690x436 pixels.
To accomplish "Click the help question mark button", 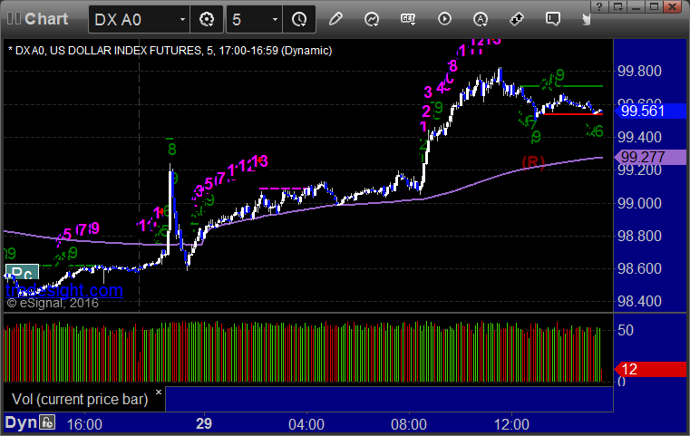I will click(x=599, y=6).
